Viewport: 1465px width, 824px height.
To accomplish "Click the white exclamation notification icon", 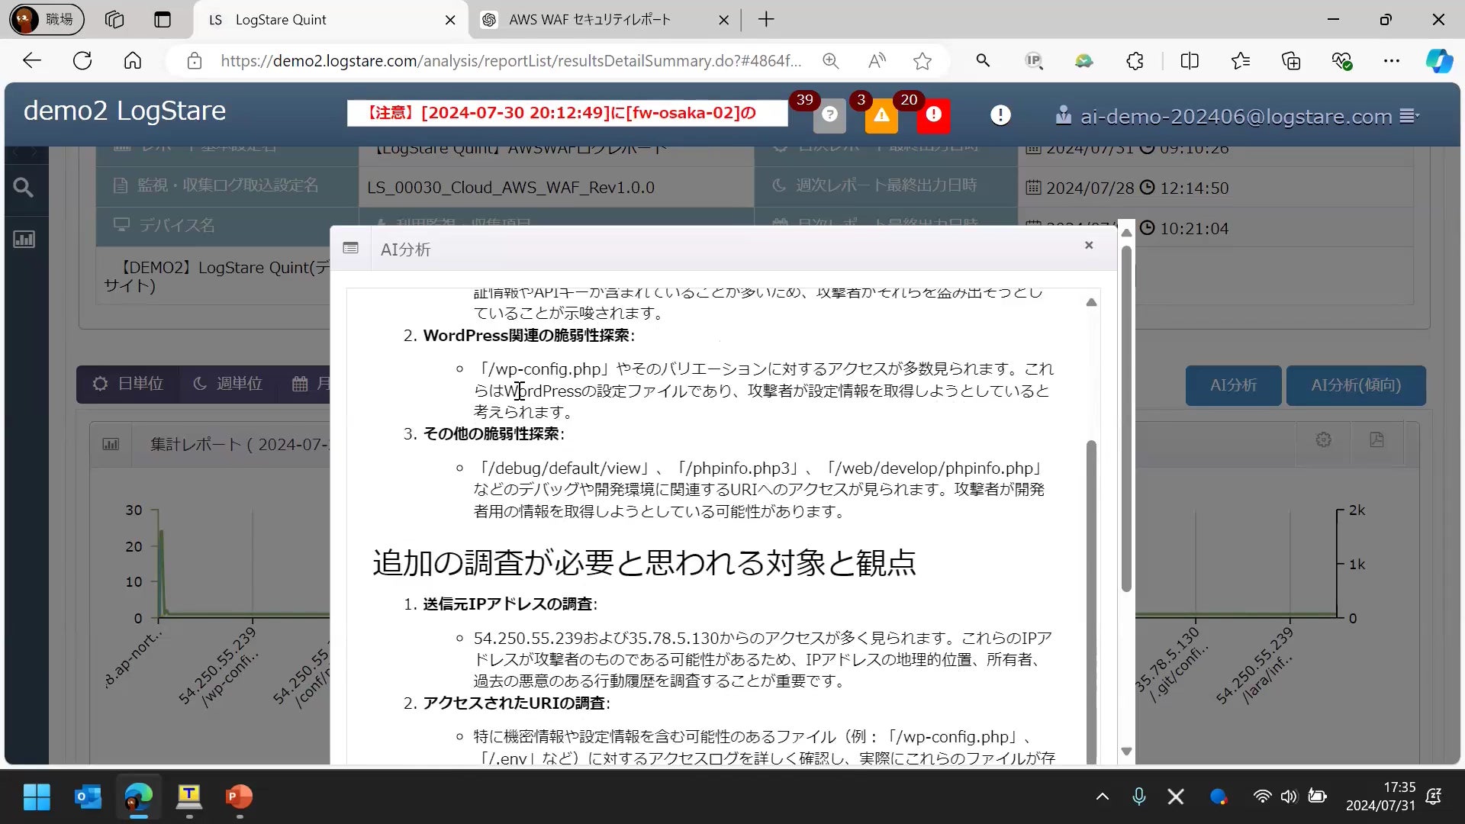I will tap(1000, 115).
